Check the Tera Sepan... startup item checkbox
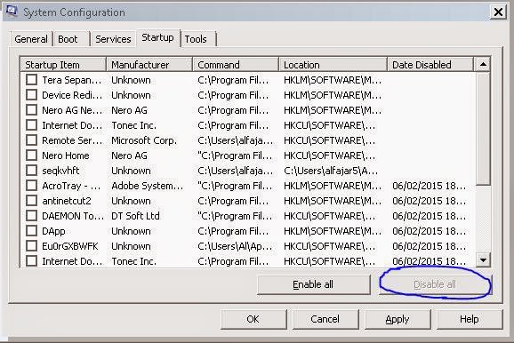Image resolution: width=514 pixels, height=343 pixels. point(31,80)
